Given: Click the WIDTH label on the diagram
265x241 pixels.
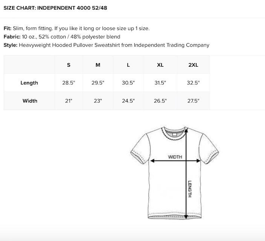Looking at the screenshot, I should click(x=175, y=157).
